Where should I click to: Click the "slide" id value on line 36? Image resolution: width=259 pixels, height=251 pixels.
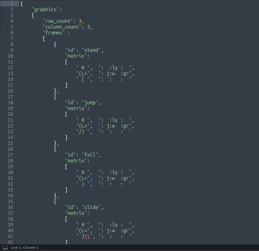click(91, 207)
